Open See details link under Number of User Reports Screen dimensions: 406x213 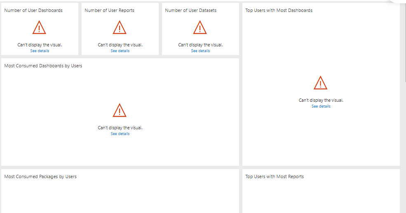tap(120, 51)
